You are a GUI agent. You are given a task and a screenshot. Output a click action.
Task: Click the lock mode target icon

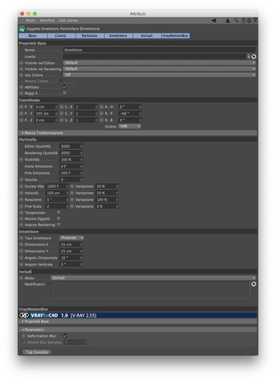[x=249, y=21]
